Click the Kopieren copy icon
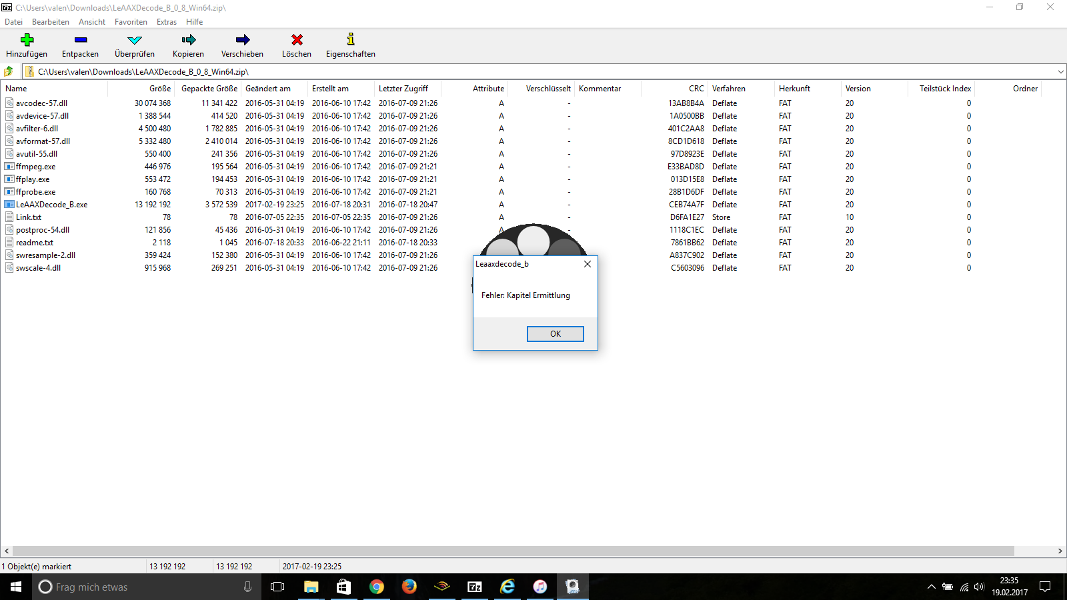The height and width of the screenshot is (600, 1067). click(x=188, y=40)
